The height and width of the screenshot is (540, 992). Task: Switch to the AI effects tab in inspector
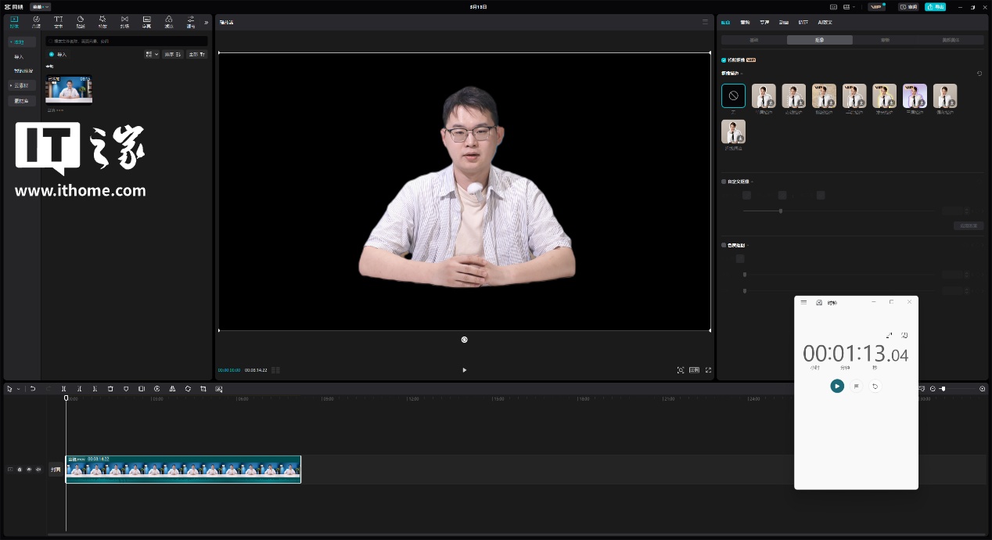(825, 23)
